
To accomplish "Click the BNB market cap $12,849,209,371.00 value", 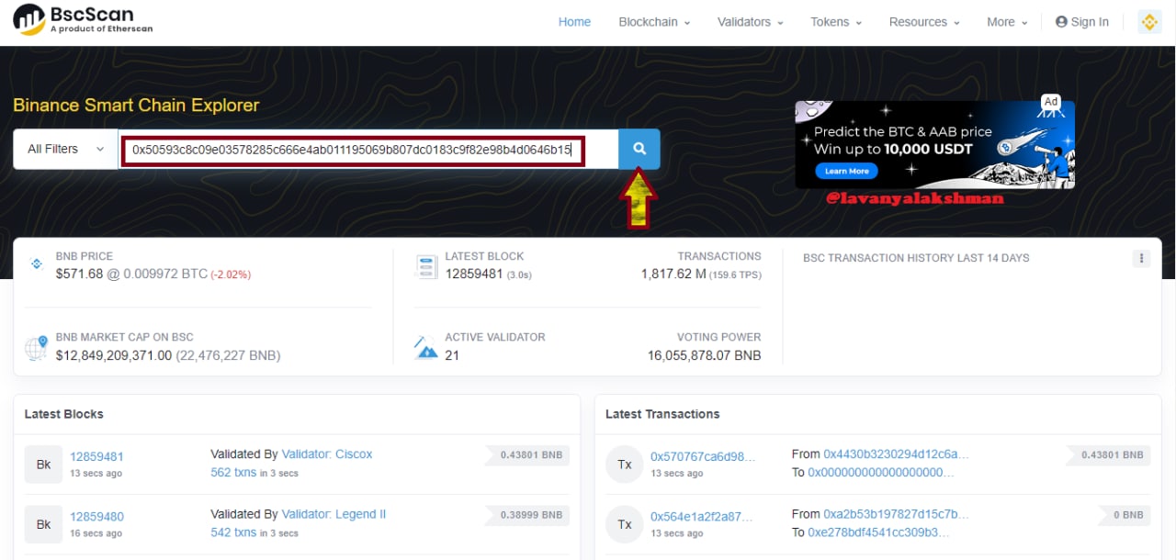I will pos(114,355).
